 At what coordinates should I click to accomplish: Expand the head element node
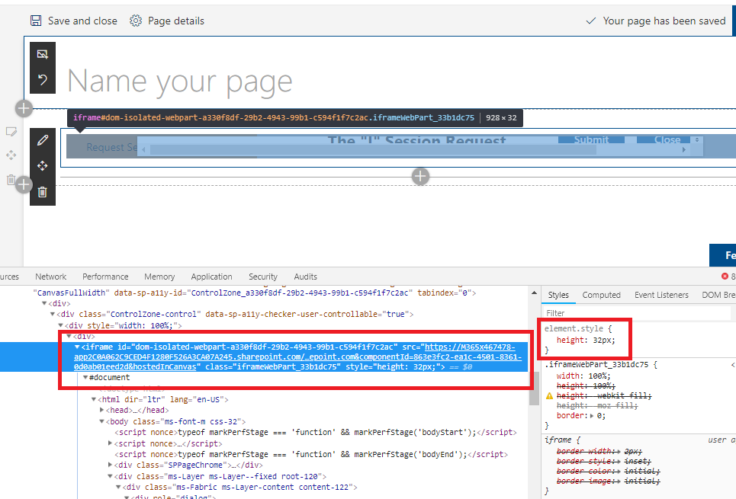[x=102, y=411]
